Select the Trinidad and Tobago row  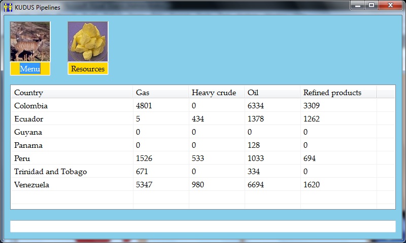203,171
